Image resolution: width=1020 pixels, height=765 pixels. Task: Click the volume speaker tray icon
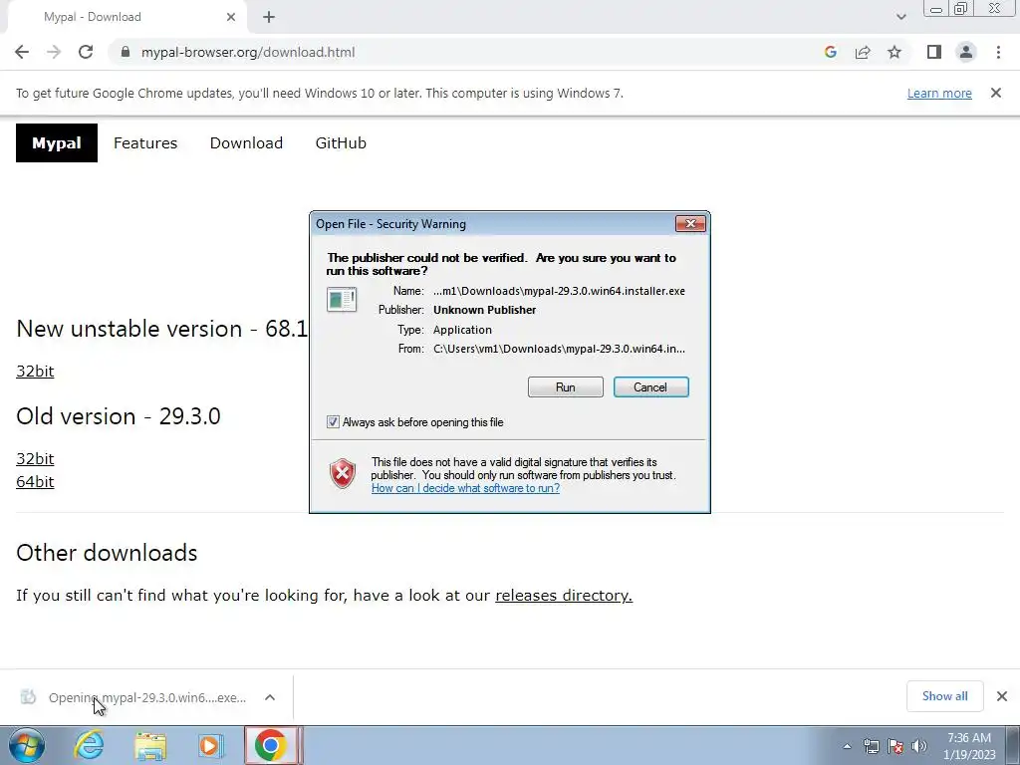tap(919, 746)
